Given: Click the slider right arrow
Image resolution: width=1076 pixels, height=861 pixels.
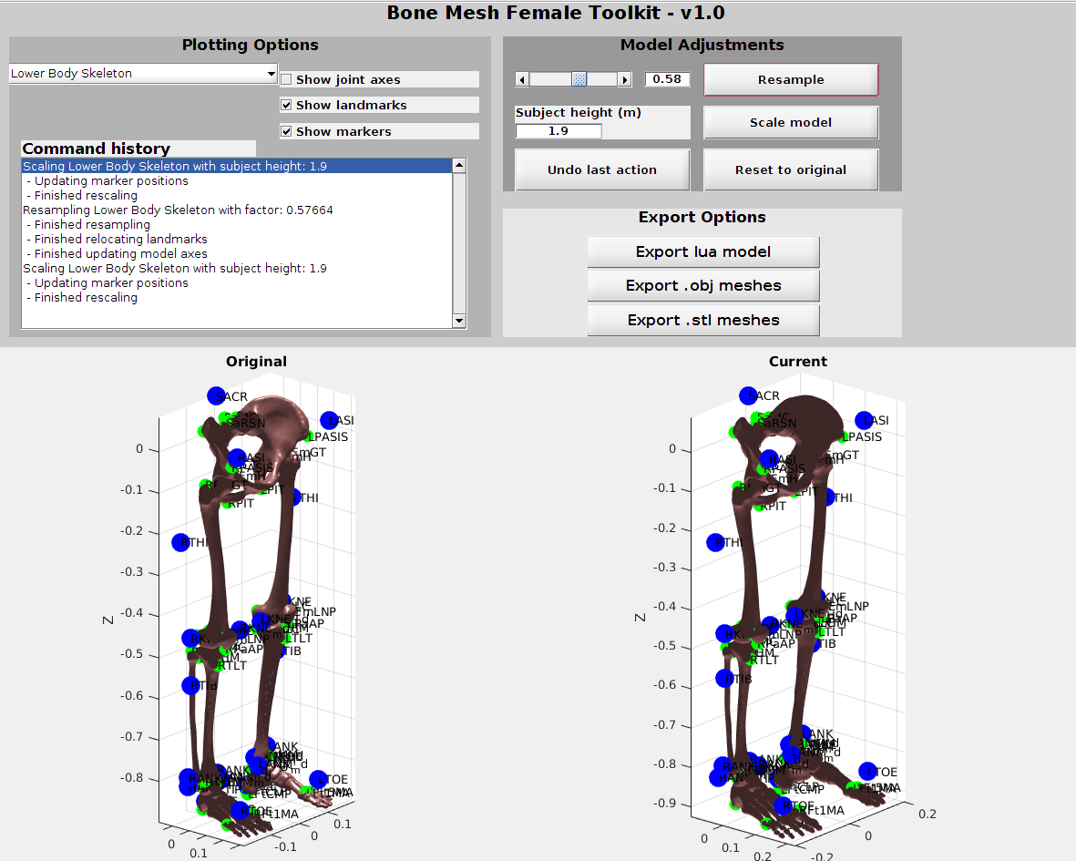Looking at the screenshot, I should [624, 79].
